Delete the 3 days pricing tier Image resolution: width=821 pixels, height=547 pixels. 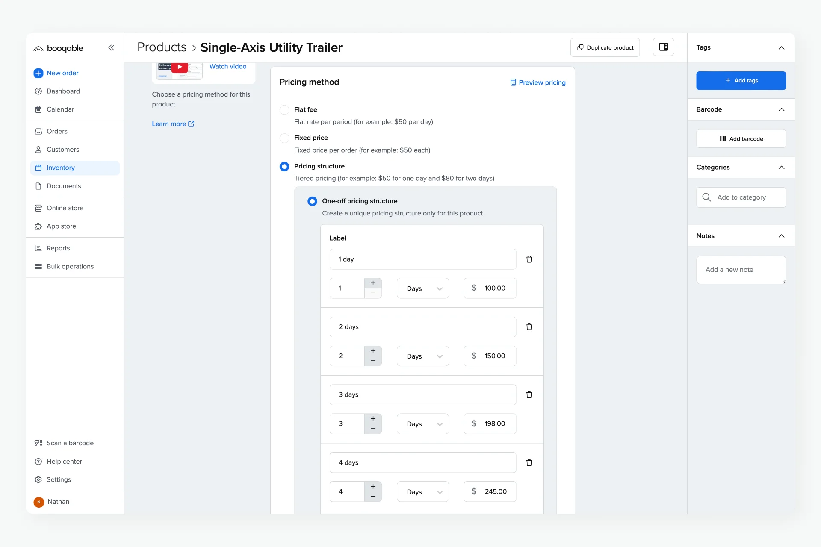529,395
